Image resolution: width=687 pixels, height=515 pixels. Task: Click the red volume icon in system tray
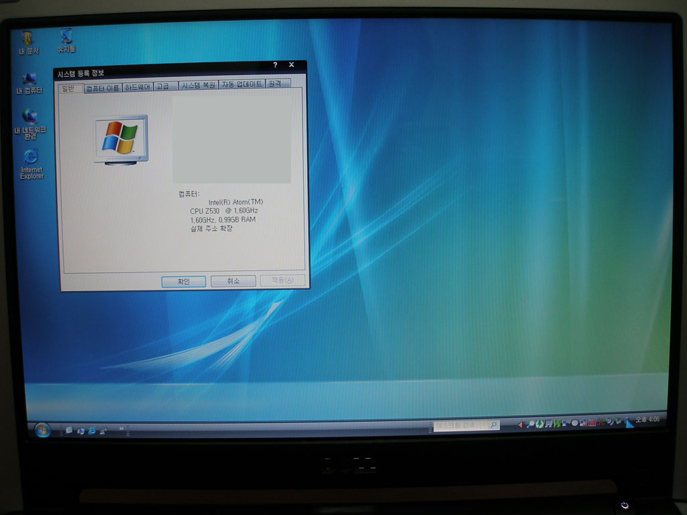[x=521, y=424]
